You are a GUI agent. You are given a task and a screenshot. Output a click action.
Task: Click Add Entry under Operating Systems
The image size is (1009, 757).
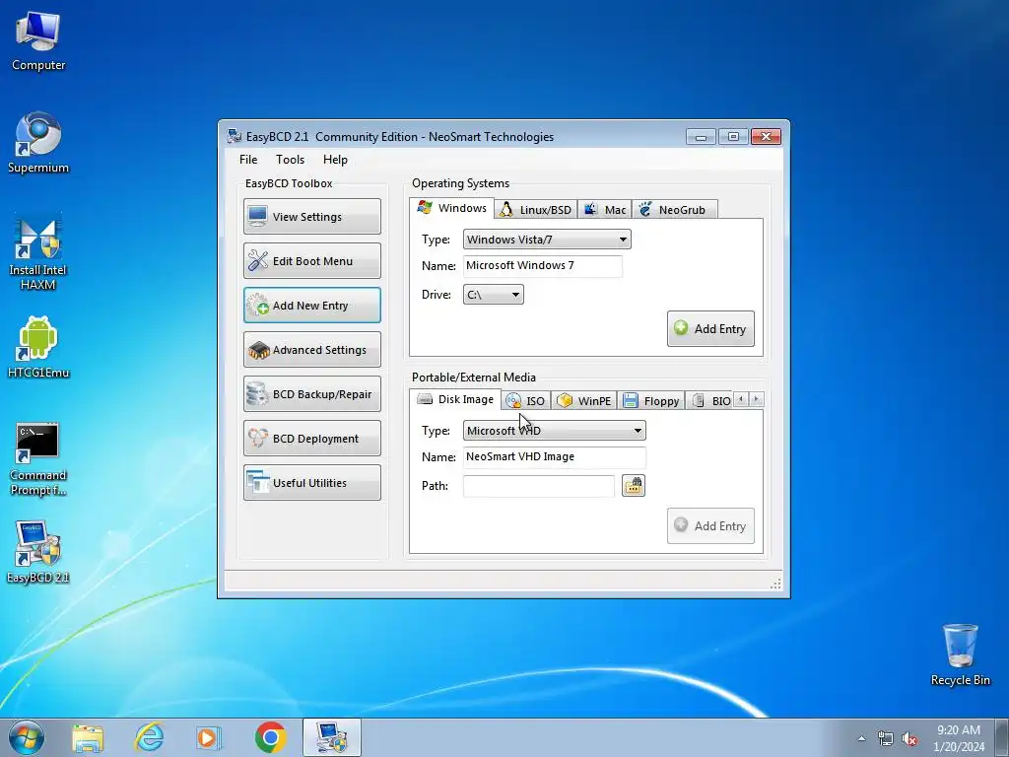(x=710, y=329)
